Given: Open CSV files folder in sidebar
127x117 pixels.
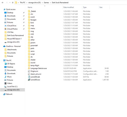Looking at the screenshot, I should [10, 32].
